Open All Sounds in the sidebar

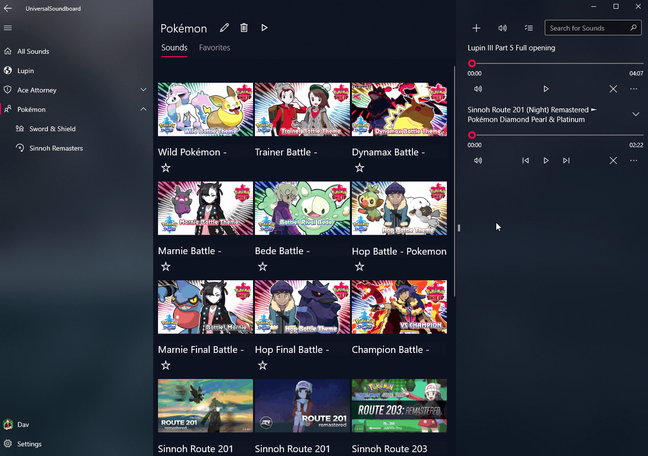pos(77,51)
